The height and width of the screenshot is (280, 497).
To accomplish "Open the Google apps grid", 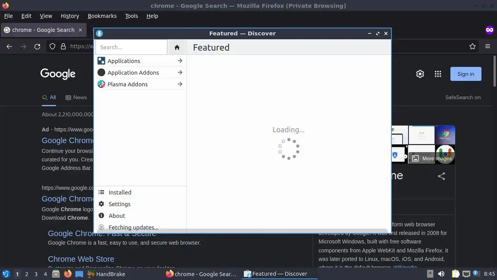I will pos(438,74).
